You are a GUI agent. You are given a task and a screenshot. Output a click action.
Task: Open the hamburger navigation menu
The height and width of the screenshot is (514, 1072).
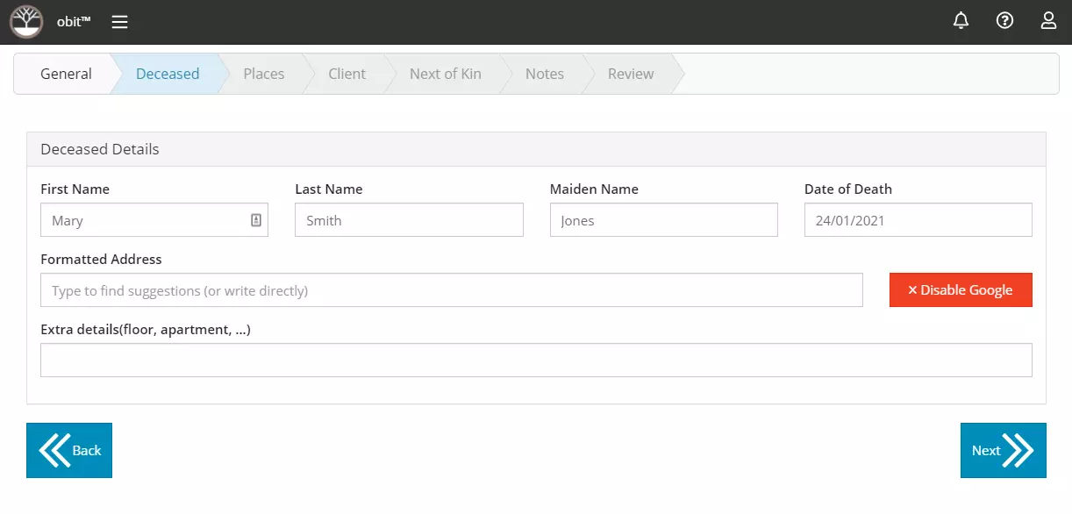click(x=120, y=22)
